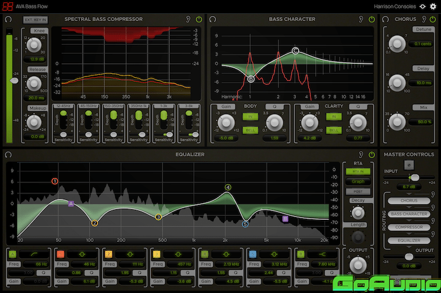Toggle CLARITY IN button
This screenshot has width=441, height=293.
pos(334,117)
